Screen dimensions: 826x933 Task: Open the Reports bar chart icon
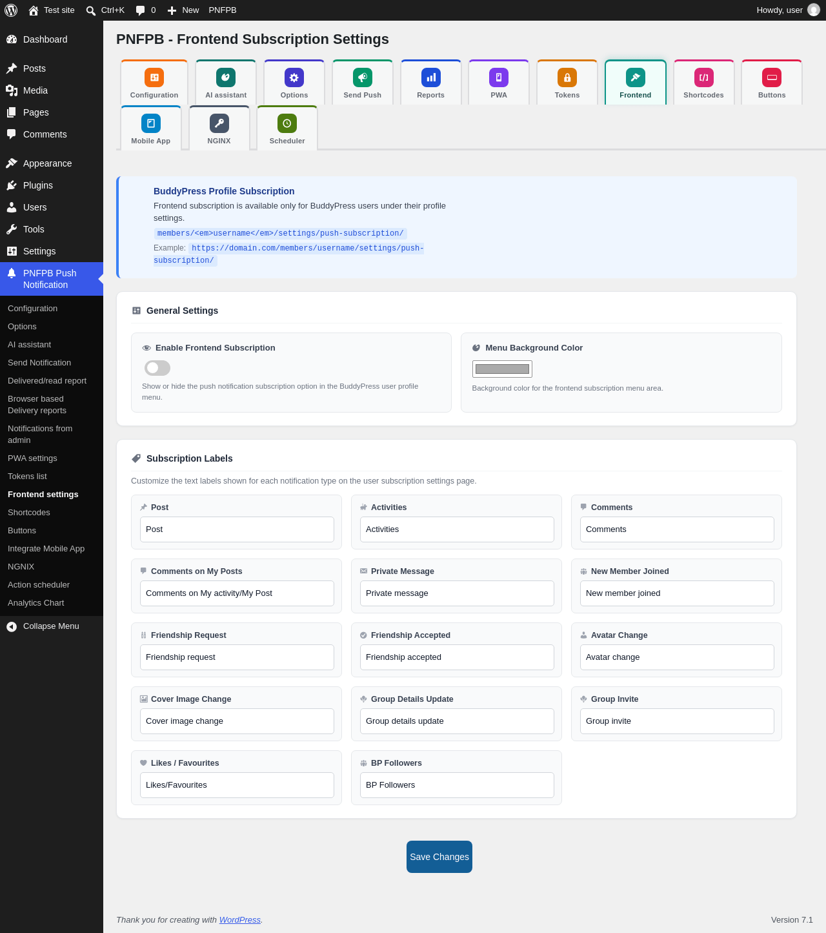coord(431,77)
